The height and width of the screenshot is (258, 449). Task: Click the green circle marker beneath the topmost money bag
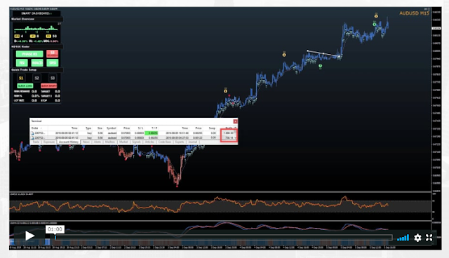click(x=374, y=25)
